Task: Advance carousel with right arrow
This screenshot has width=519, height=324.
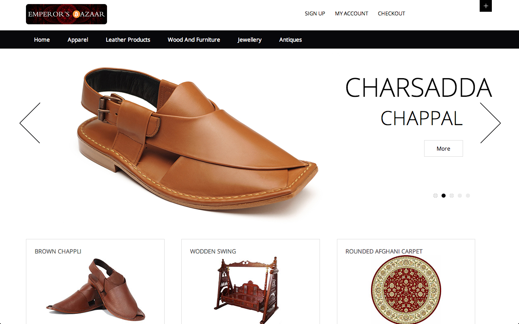Action: (x=491, y=123)
